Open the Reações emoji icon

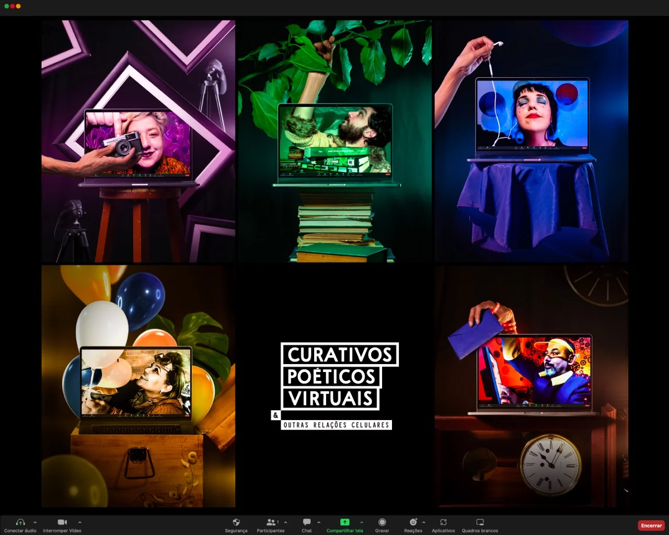pyautogui.click(x=413, y=522)
